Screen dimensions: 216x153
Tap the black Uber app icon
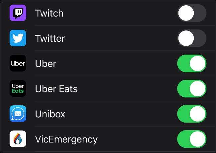click(18, 64)
